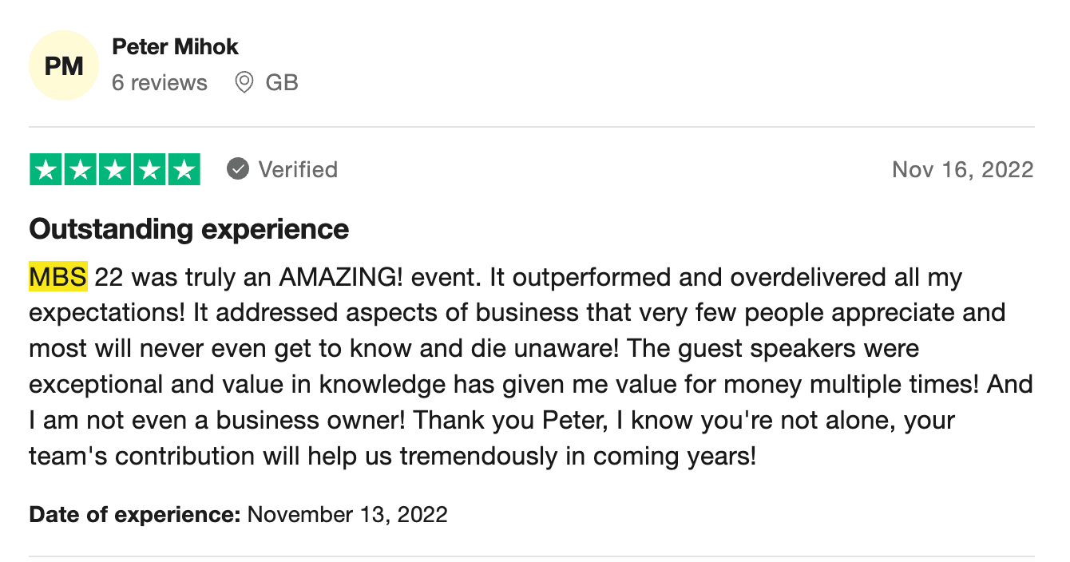Click the Verified checkmark icon
The image size is (1070, 562).
coord(237,169)
